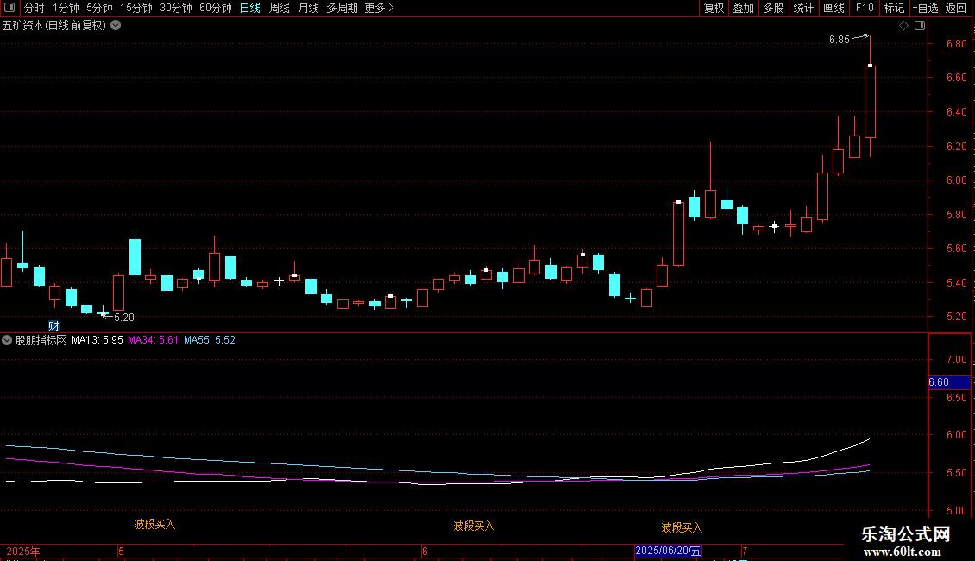This screenshot has height=561, width=975.
Task: Select the 5分钟 period tab
Action: coord(99,8)
